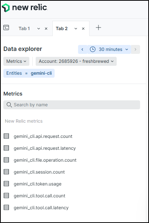The height and width of the screenshot is (223, 149).
Task: Open the 30 minutes time picker
Action: coord(109,49)
